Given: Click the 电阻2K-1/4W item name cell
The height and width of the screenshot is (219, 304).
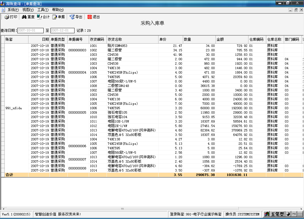Looking at the screenshot, I should click(x=132, y=126).
